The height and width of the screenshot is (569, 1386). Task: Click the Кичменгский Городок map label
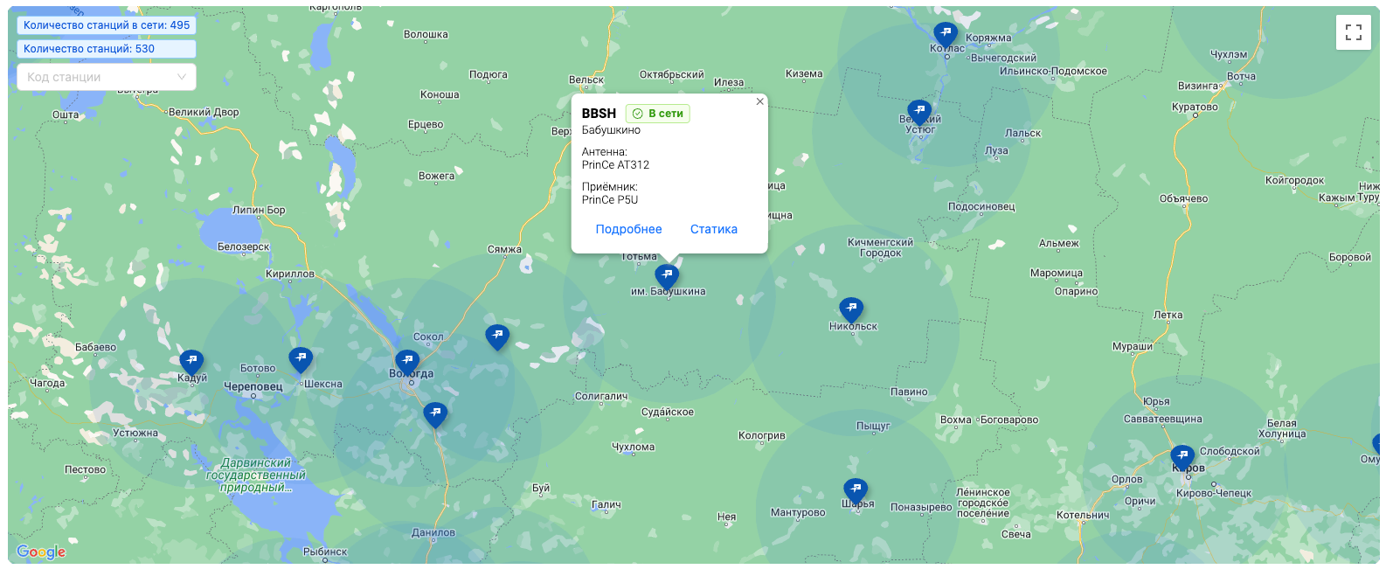pyautogui.click(x=880, y=247)
